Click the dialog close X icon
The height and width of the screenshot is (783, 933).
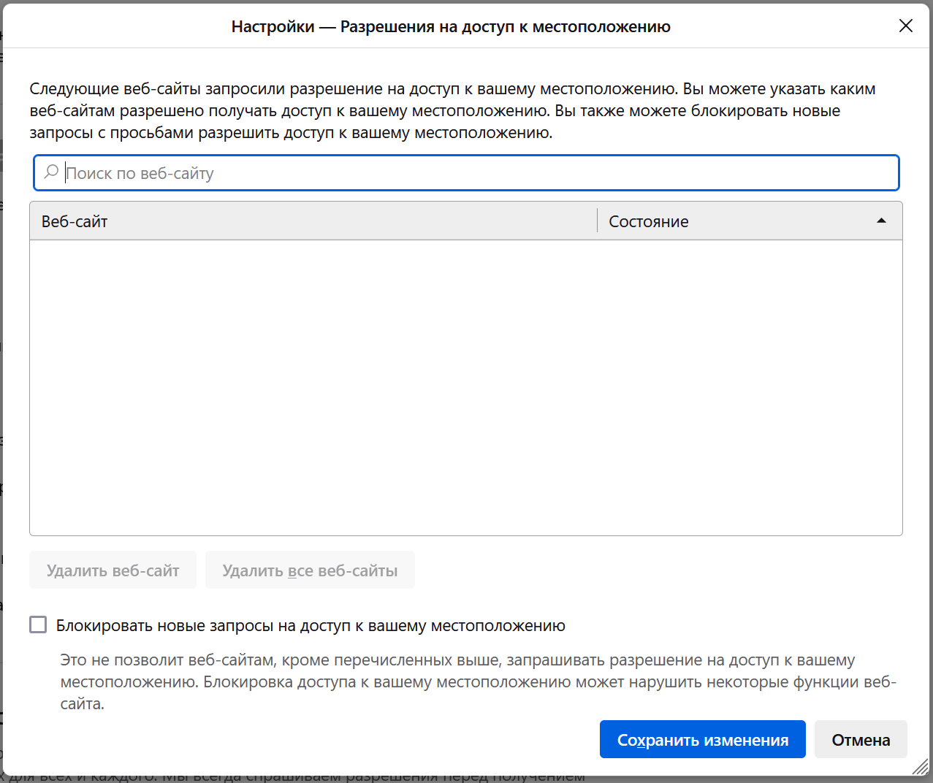[905, 25]
